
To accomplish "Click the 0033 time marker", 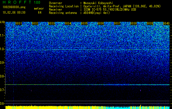I will 51,23.
